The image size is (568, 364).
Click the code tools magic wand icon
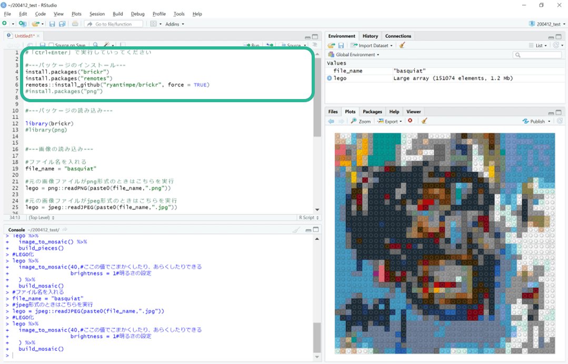107,45
